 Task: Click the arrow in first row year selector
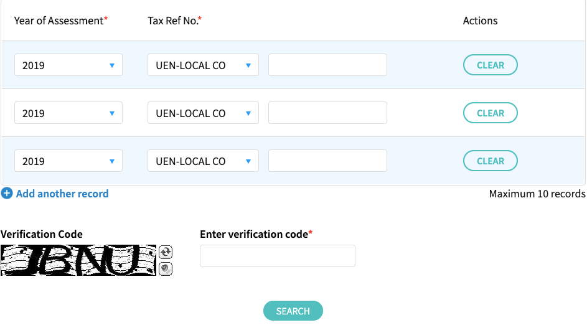pyautogui.click(x=112, y=65)
